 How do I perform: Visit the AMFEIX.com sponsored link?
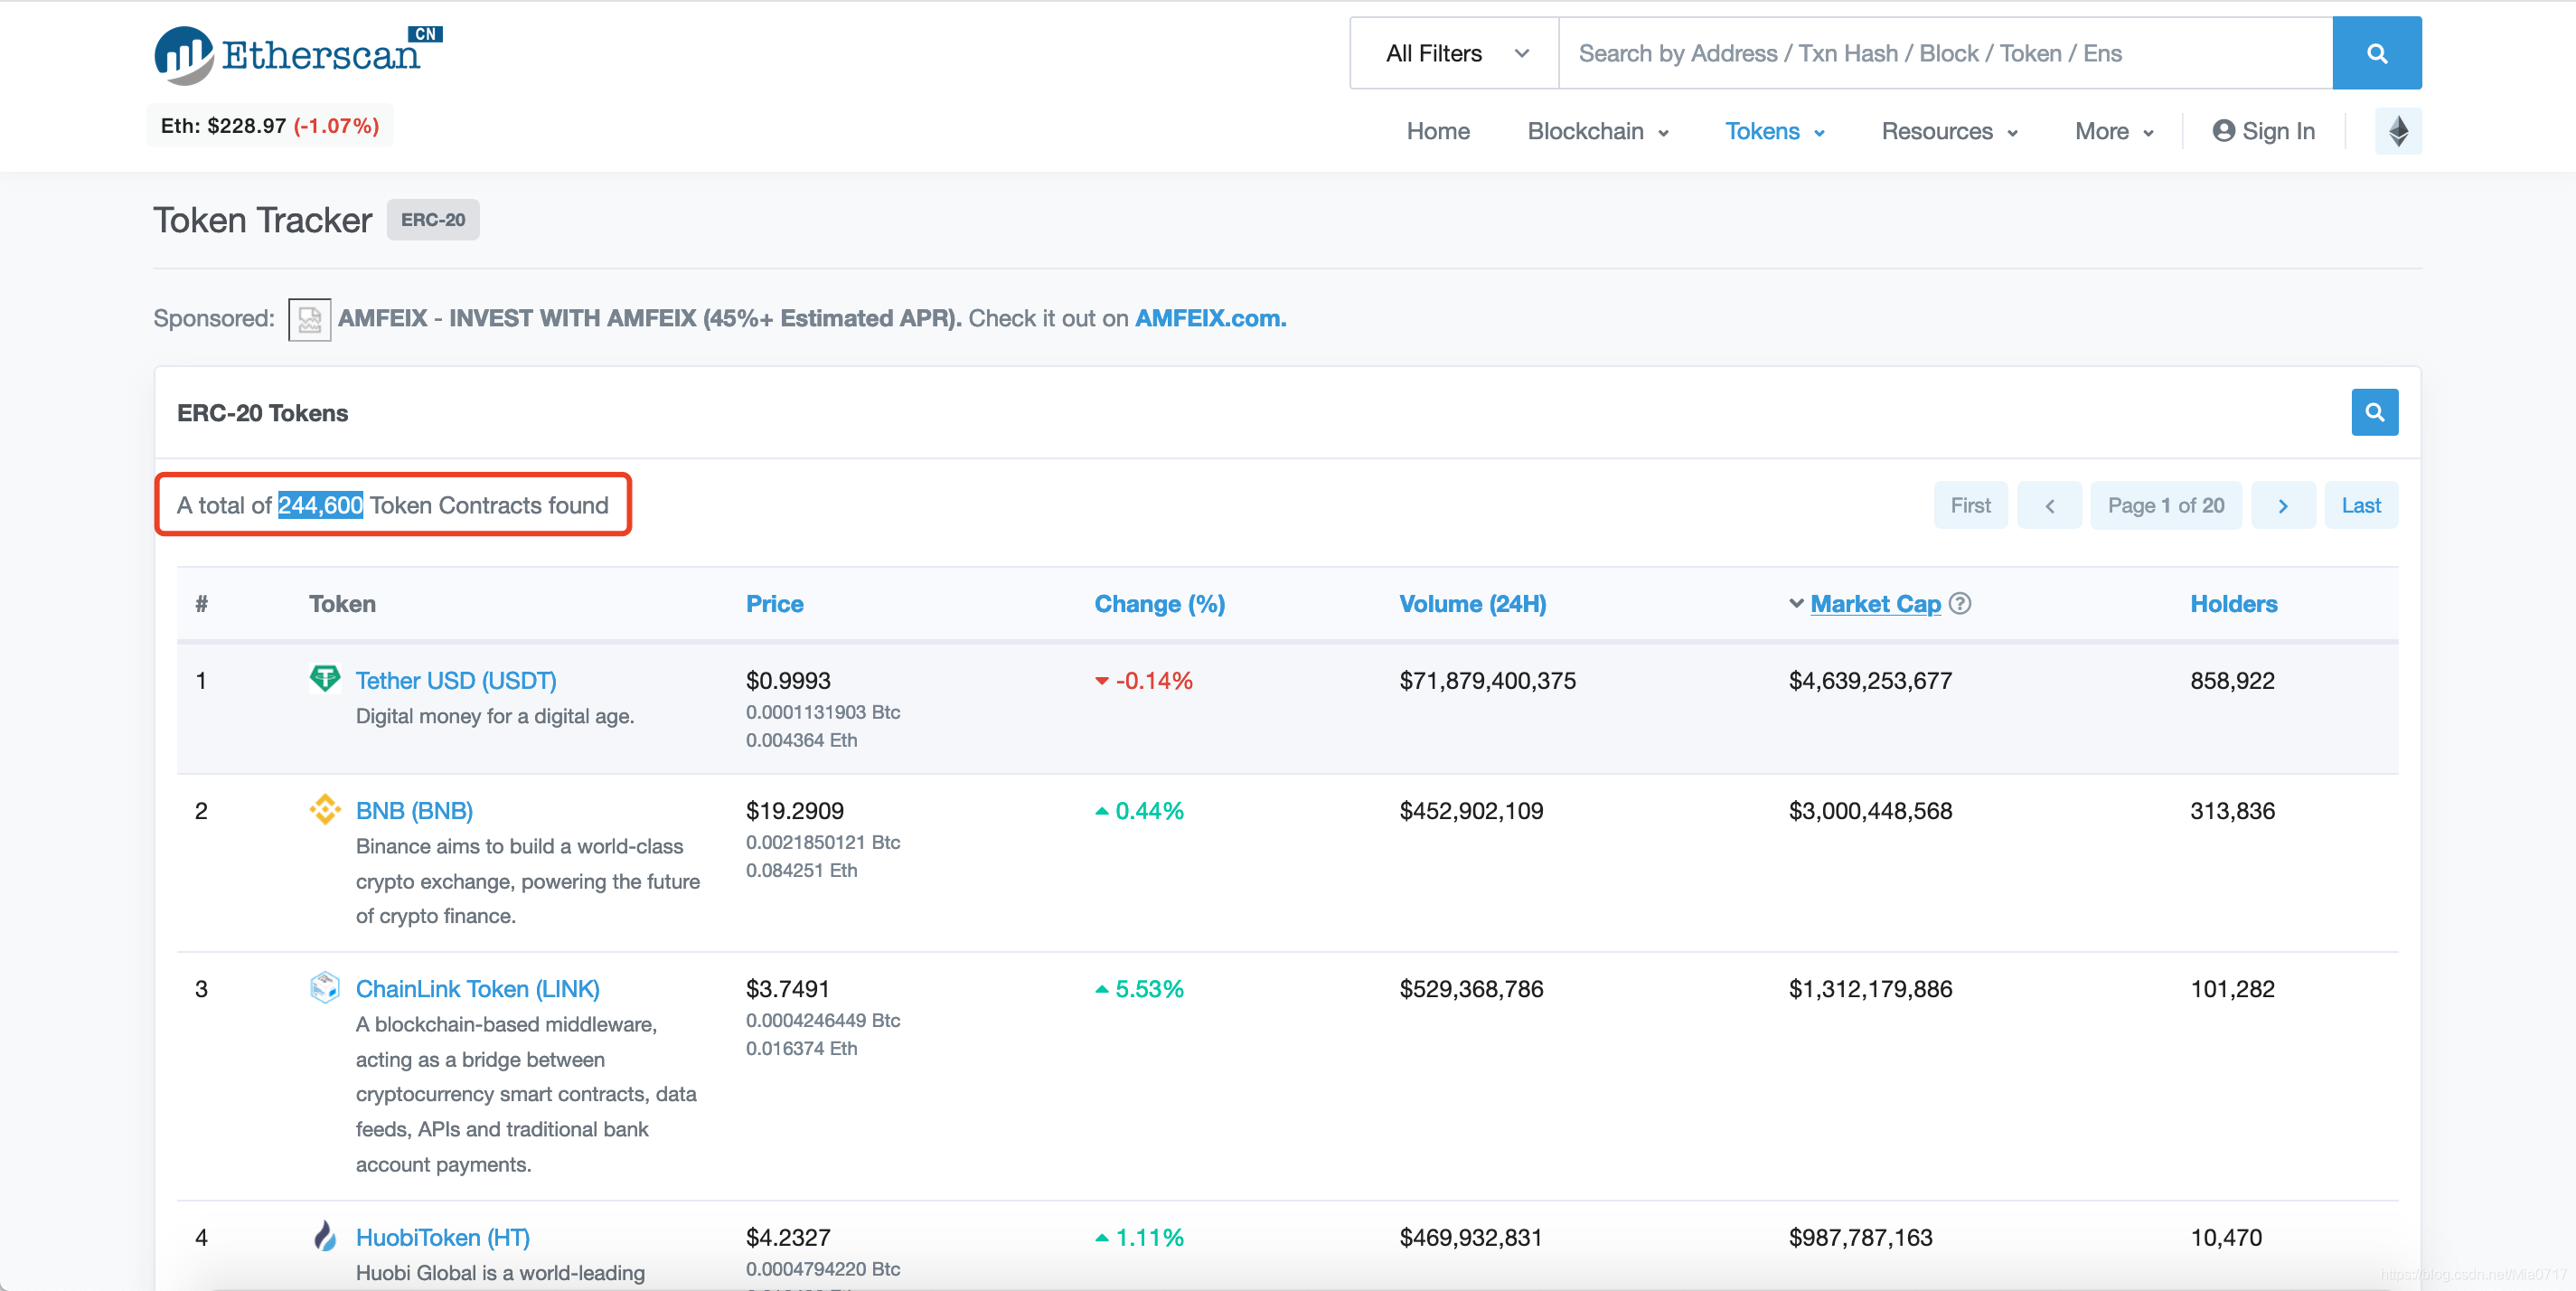[1210, 318]
